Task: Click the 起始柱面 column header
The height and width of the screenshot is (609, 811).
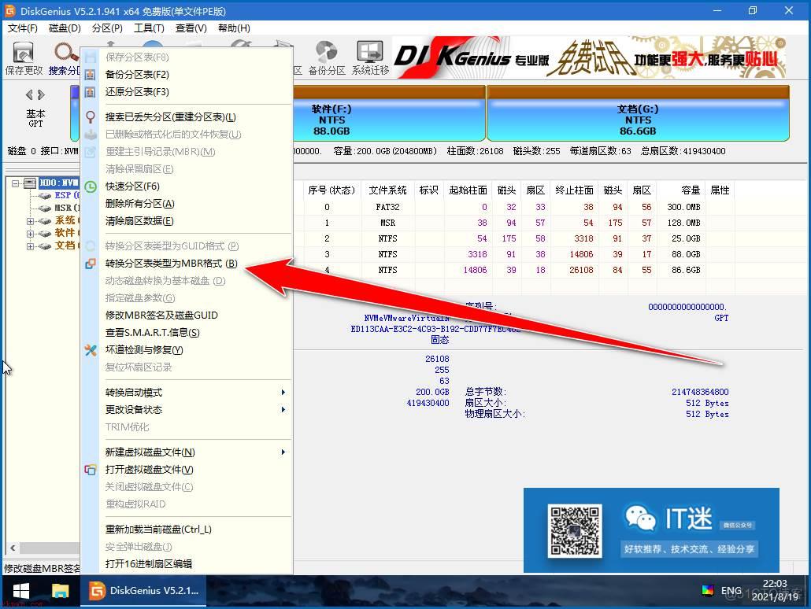Action: tap(468, 190)
